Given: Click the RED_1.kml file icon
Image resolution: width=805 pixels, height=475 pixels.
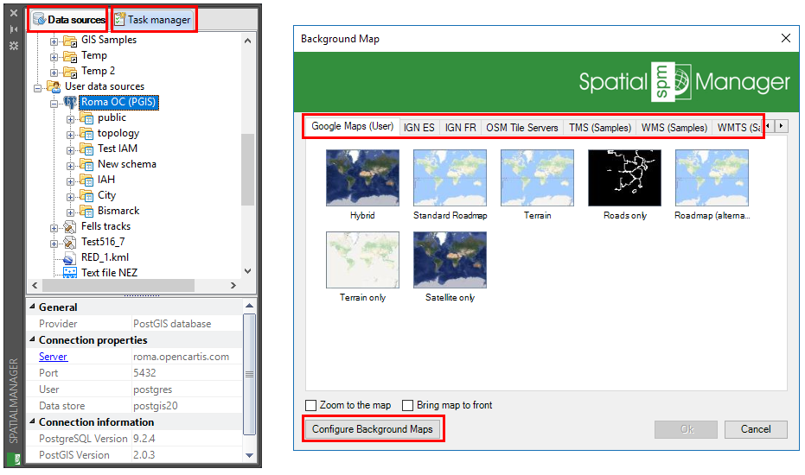Looking at the screenshot, I should 69,257.
